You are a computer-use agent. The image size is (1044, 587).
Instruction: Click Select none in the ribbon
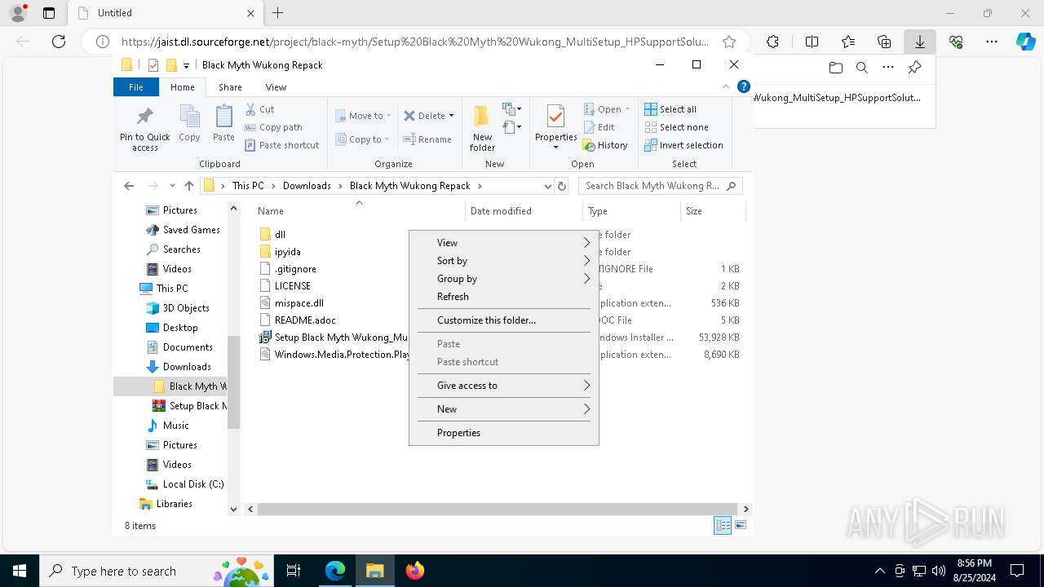click(x=676, y=127)
